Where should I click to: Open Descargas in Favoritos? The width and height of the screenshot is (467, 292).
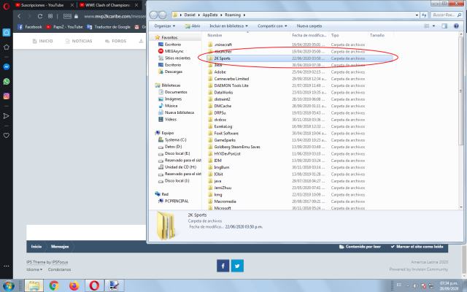(174, 72)
